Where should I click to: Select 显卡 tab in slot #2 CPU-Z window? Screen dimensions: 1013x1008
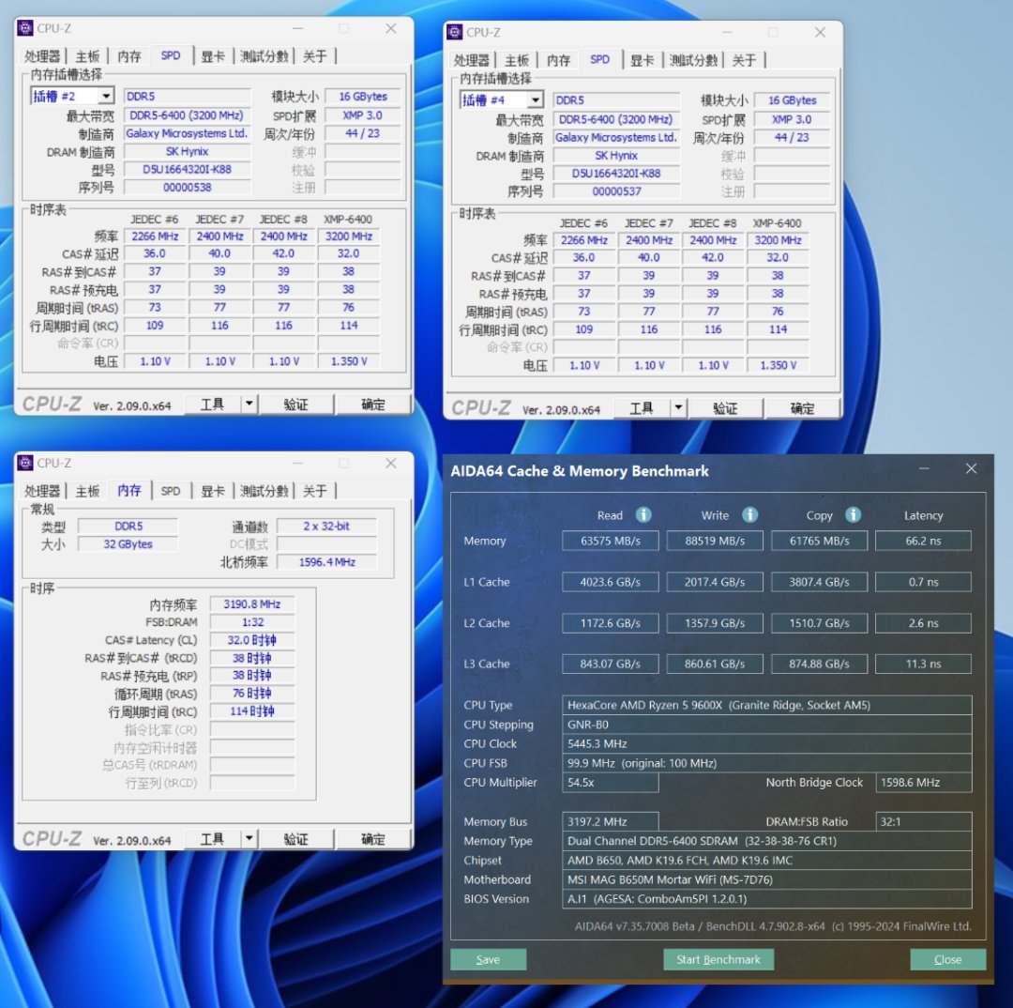(213, 56)
